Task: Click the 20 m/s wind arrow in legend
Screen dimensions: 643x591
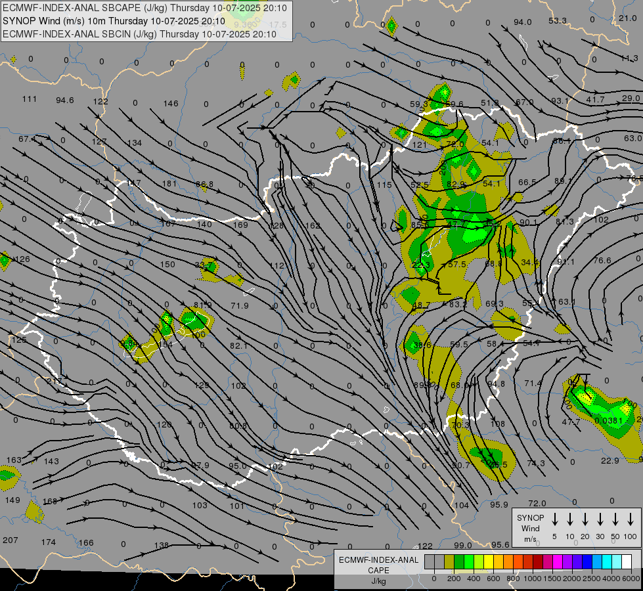Action: click(x=585, y=519)
